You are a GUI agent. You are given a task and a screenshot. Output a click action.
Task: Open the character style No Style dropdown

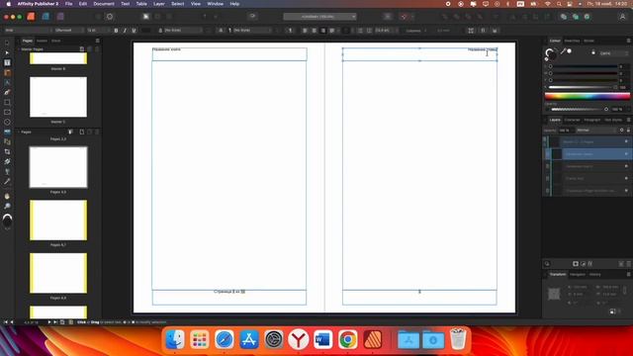coord(182,31)
